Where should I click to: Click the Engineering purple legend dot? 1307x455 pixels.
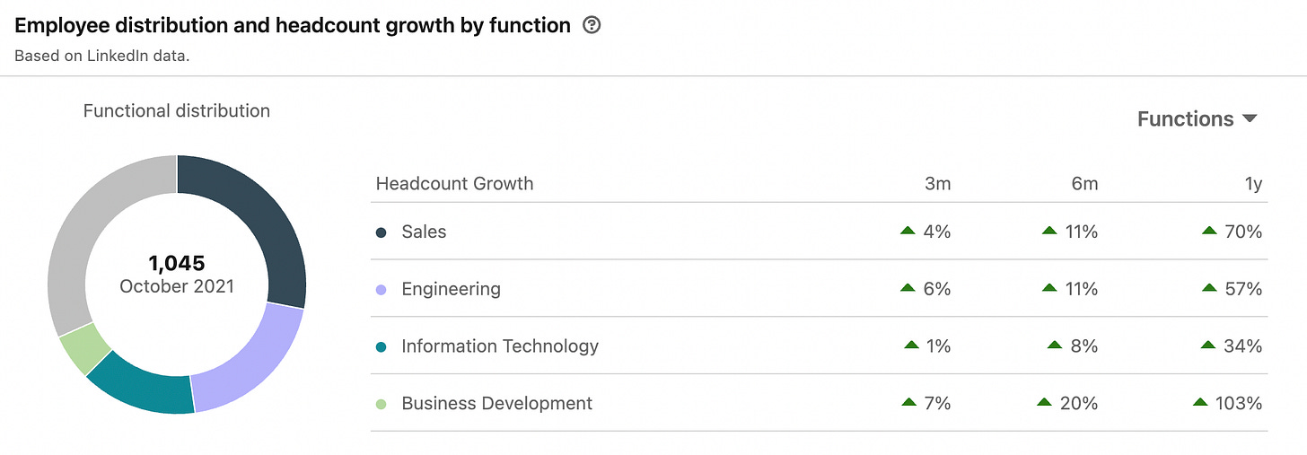[x=382, y=290]
